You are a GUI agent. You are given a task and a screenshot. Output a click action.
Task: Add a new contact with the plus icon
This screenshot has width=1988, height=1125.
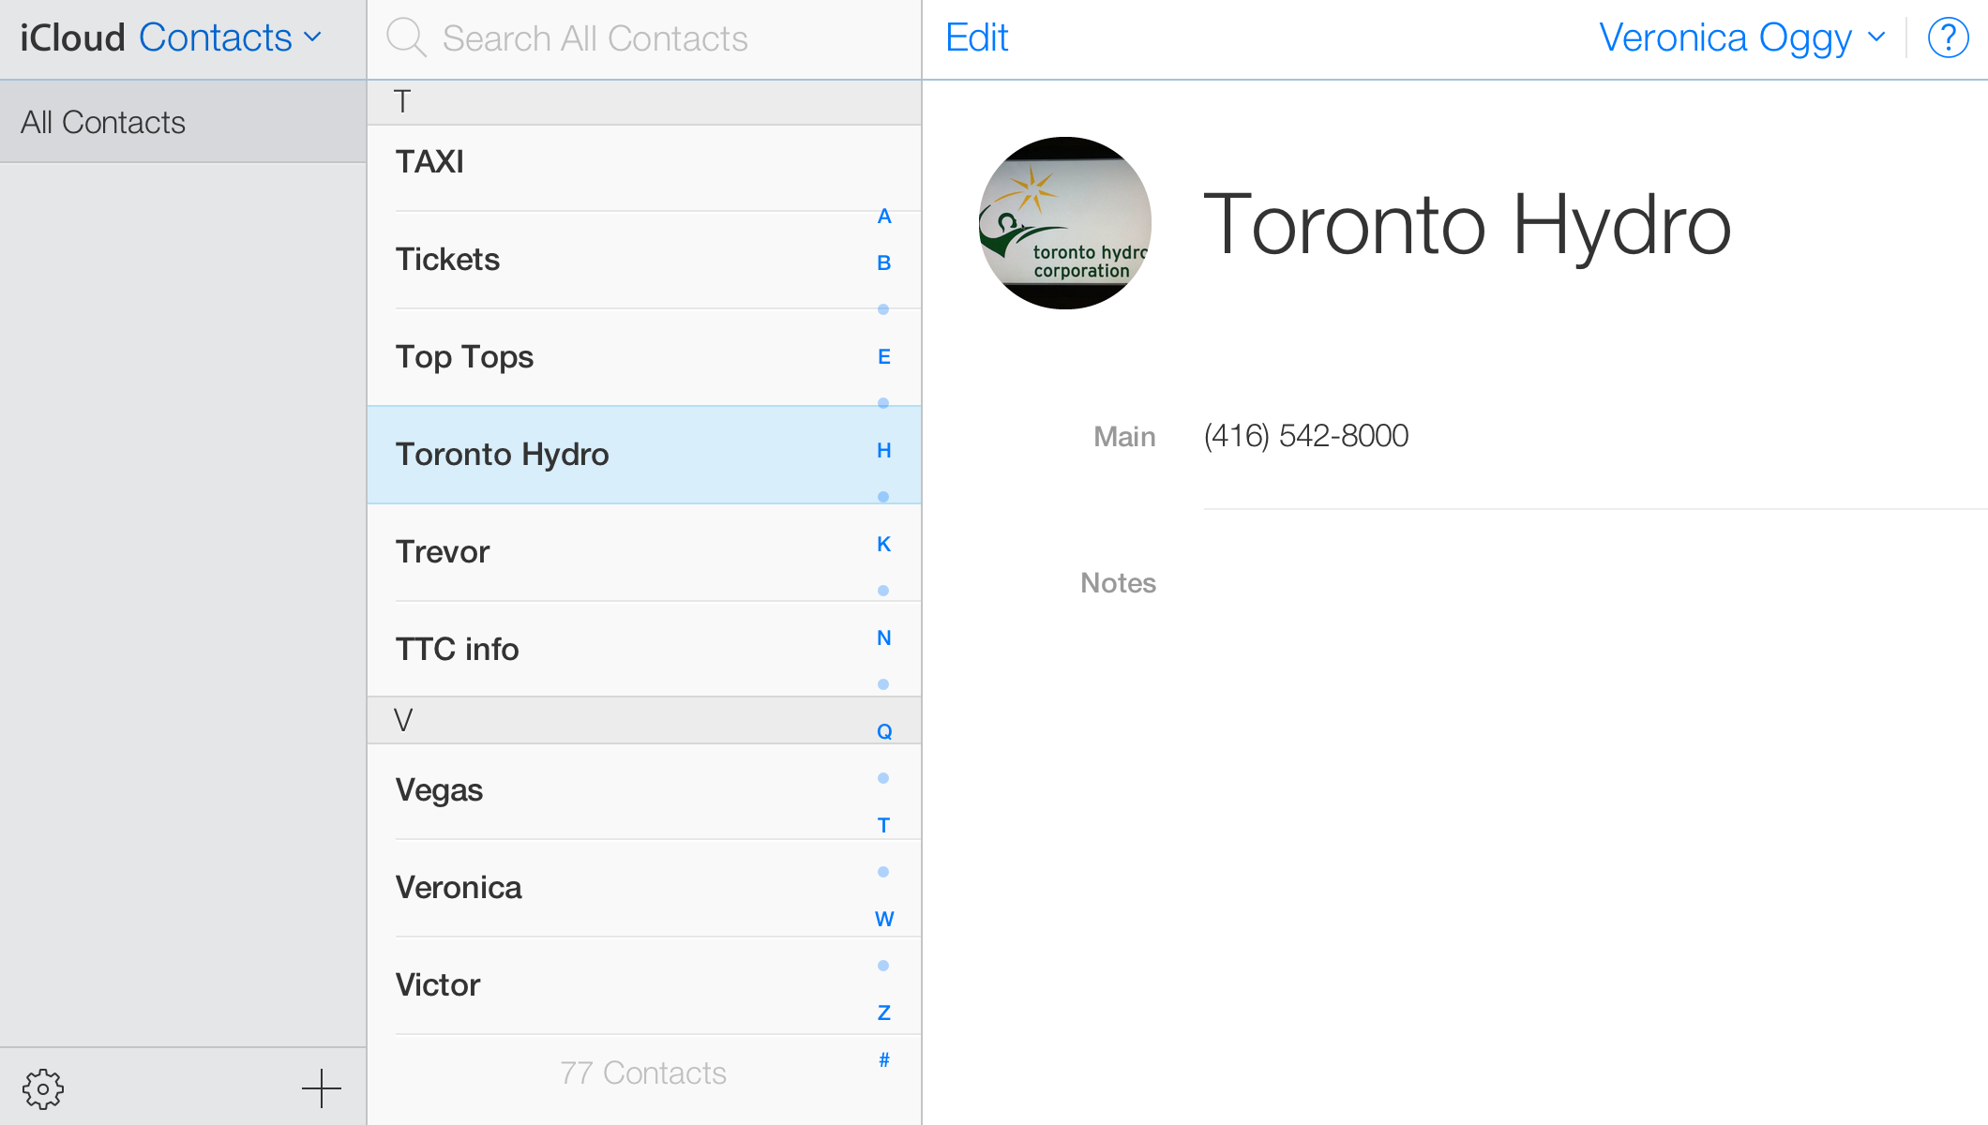click(x=322, y=1087)
